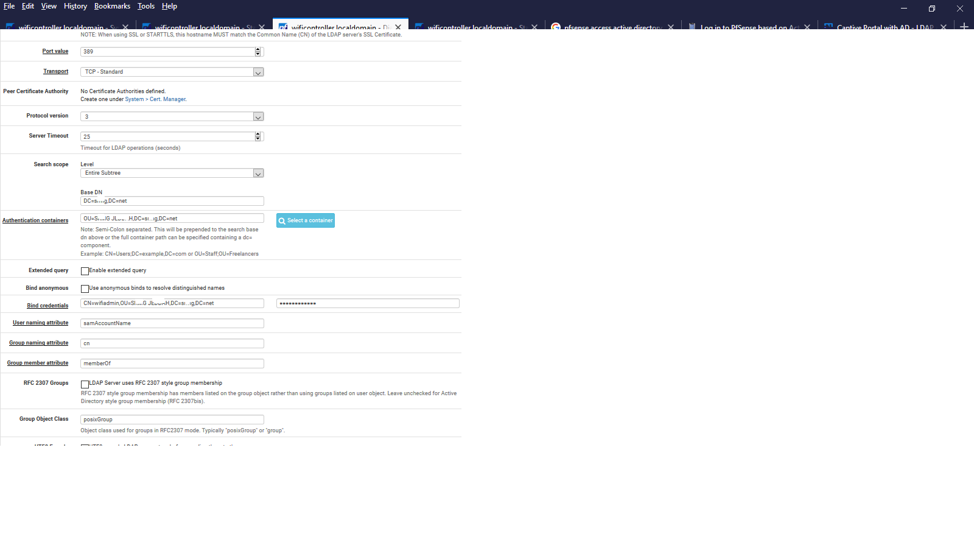Click the Google favicon on the pfsense search tab
The height and width of the screenshot is (548, 974).
(556, 27)
